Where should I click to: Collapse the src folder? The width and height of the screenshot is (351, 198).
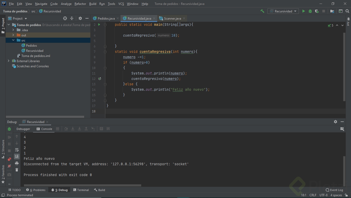13,40
